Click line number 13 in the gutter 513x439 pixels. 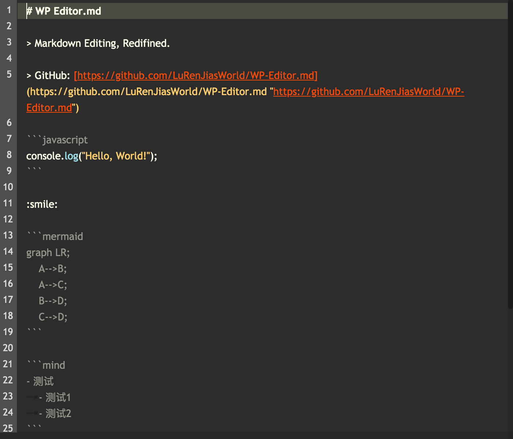pos(8,235)
